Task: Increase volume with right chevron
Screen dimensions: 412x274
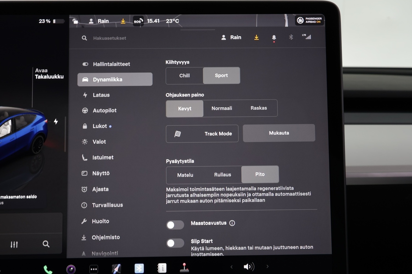Action: pos(267,266)
